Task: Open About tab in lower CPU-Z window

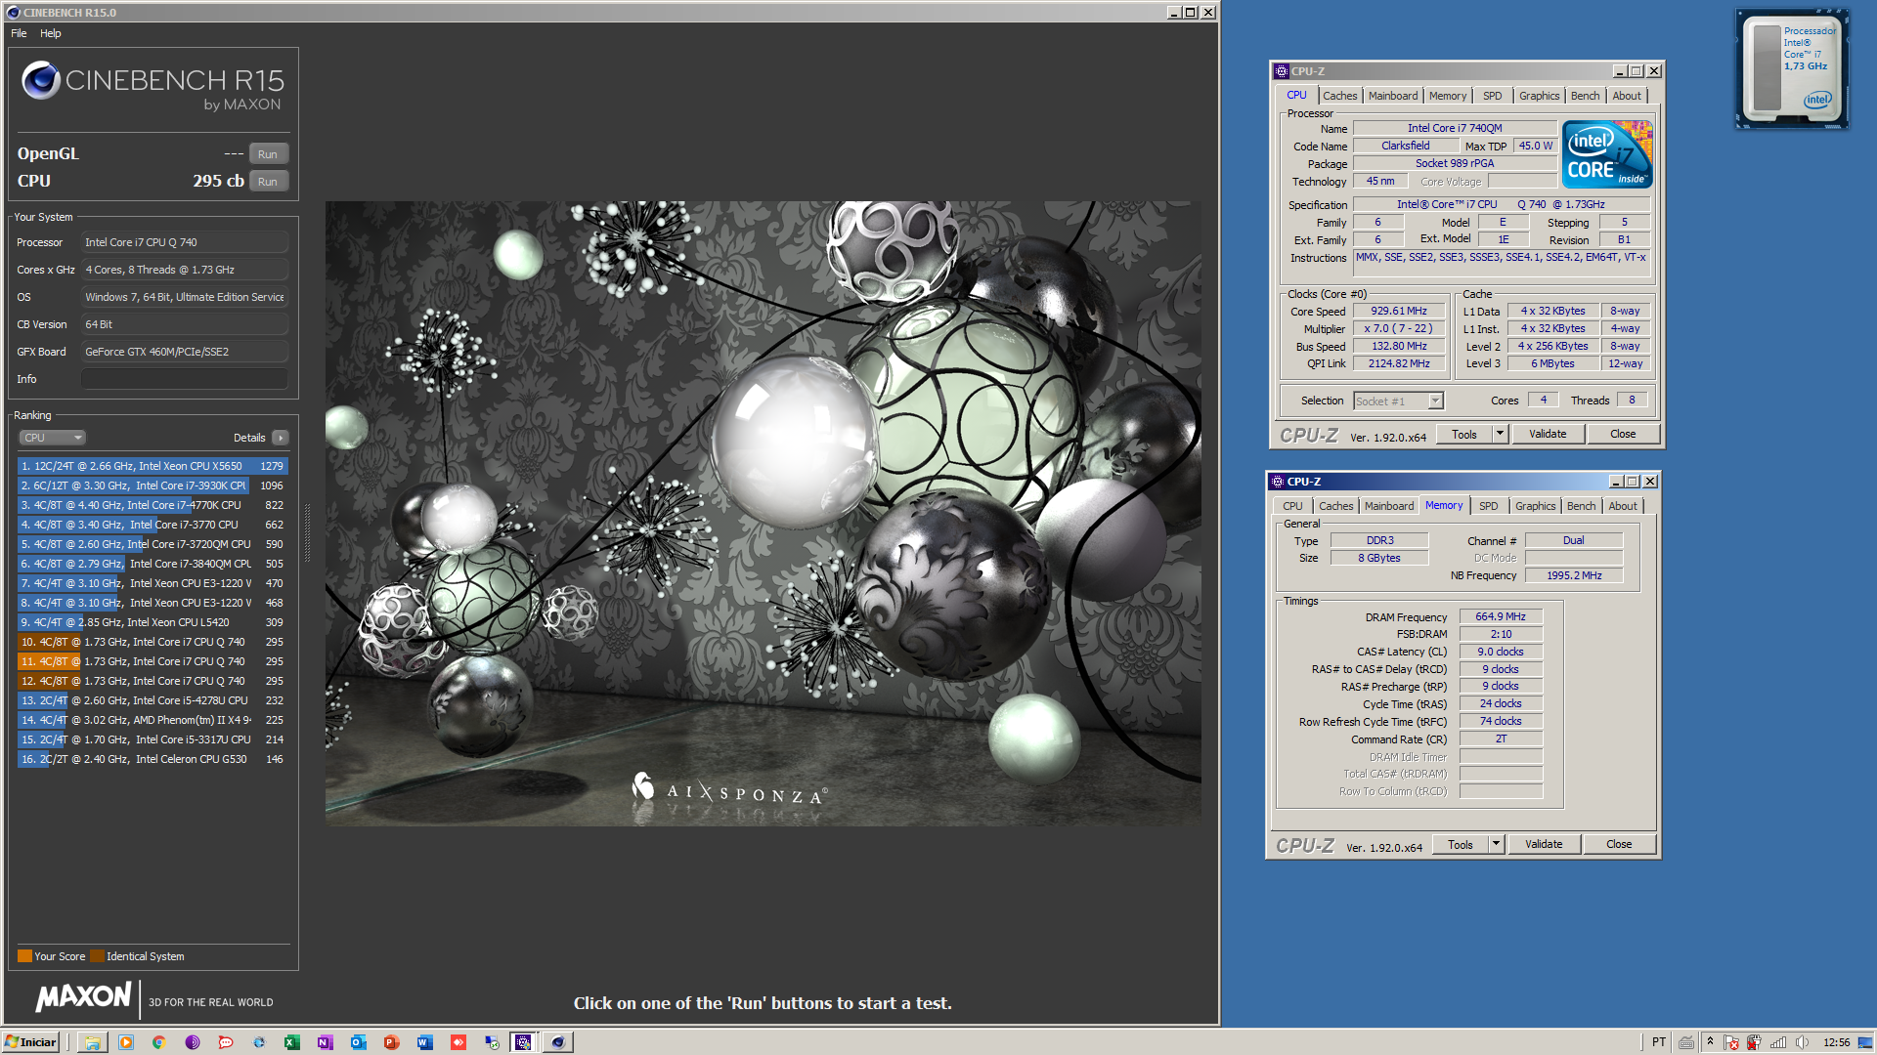Action: pyautogui.click(x=1623, y=506)
